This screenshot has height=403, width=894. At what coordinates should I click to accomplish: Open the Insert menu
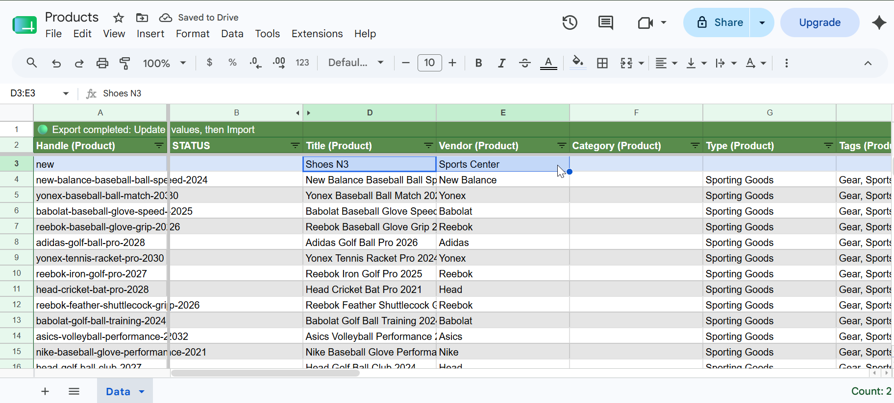[x=150, y=34]
